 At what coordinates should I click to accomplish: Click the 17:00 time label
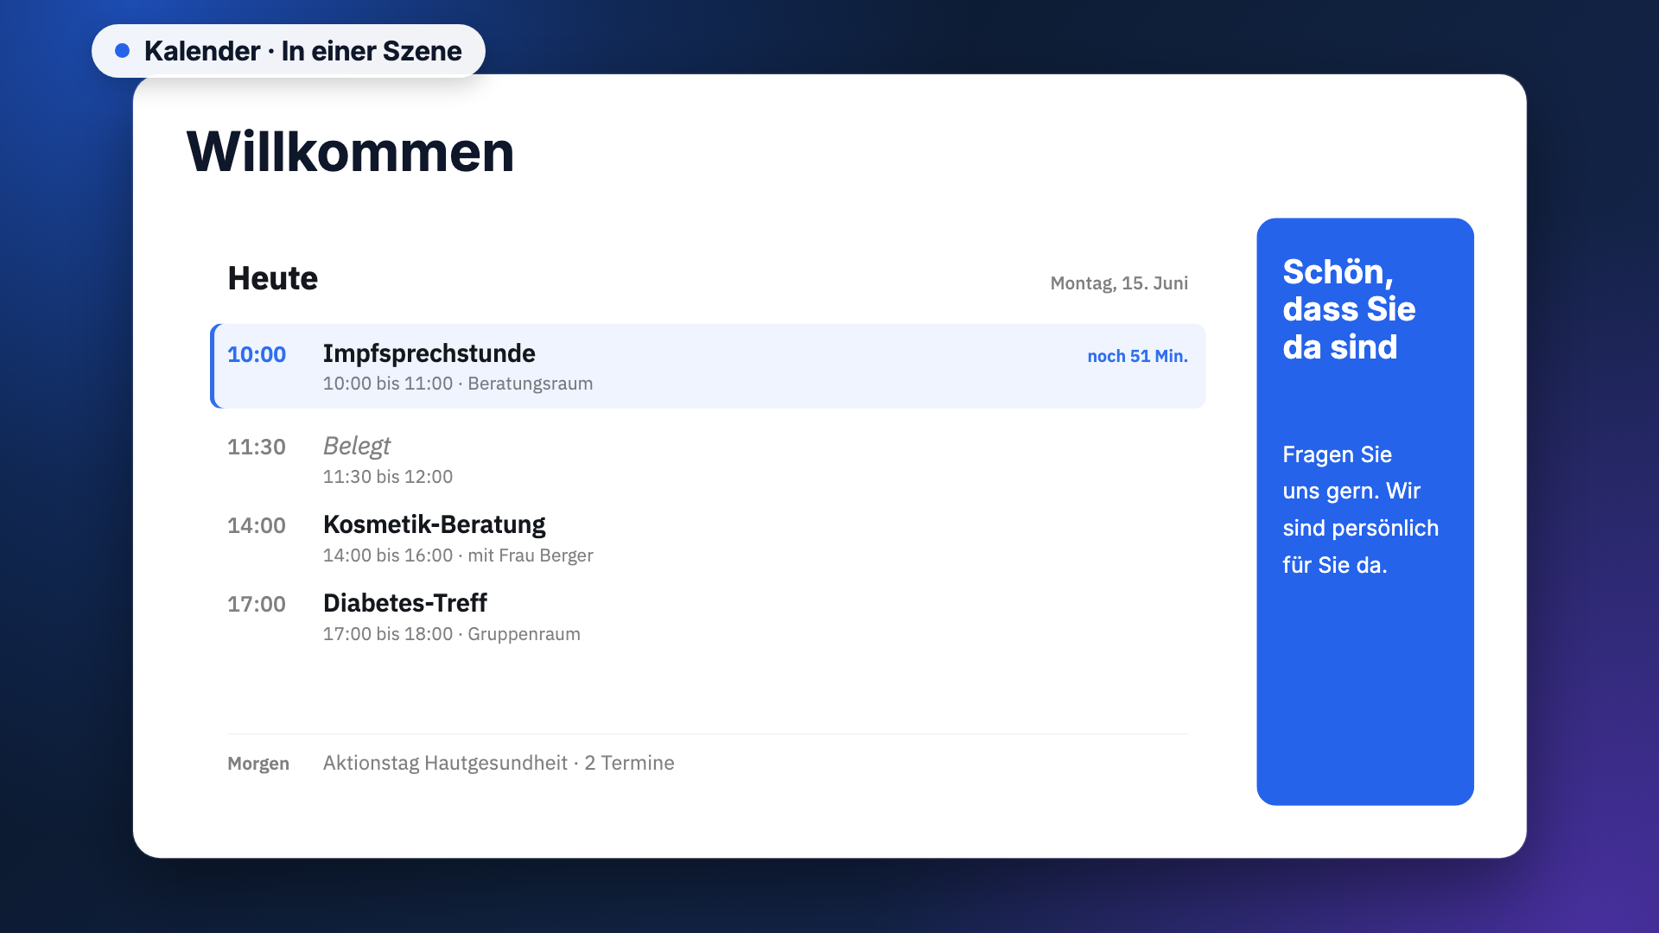tap(257, 604)
